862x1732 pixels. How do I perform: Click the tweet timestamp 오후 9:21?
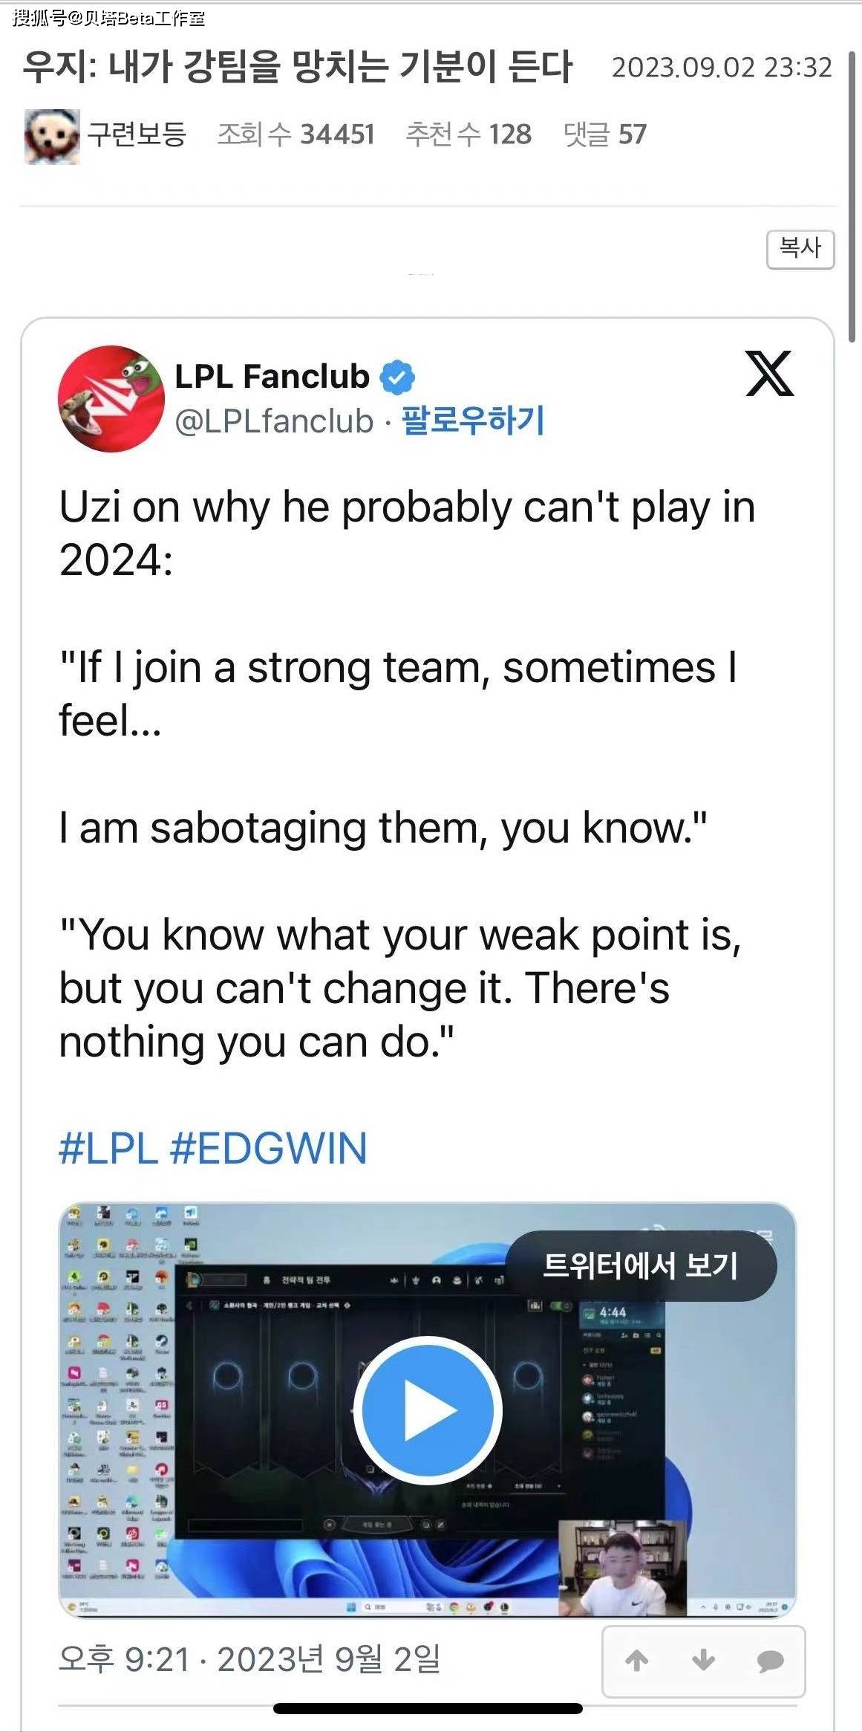(124, 1659)
